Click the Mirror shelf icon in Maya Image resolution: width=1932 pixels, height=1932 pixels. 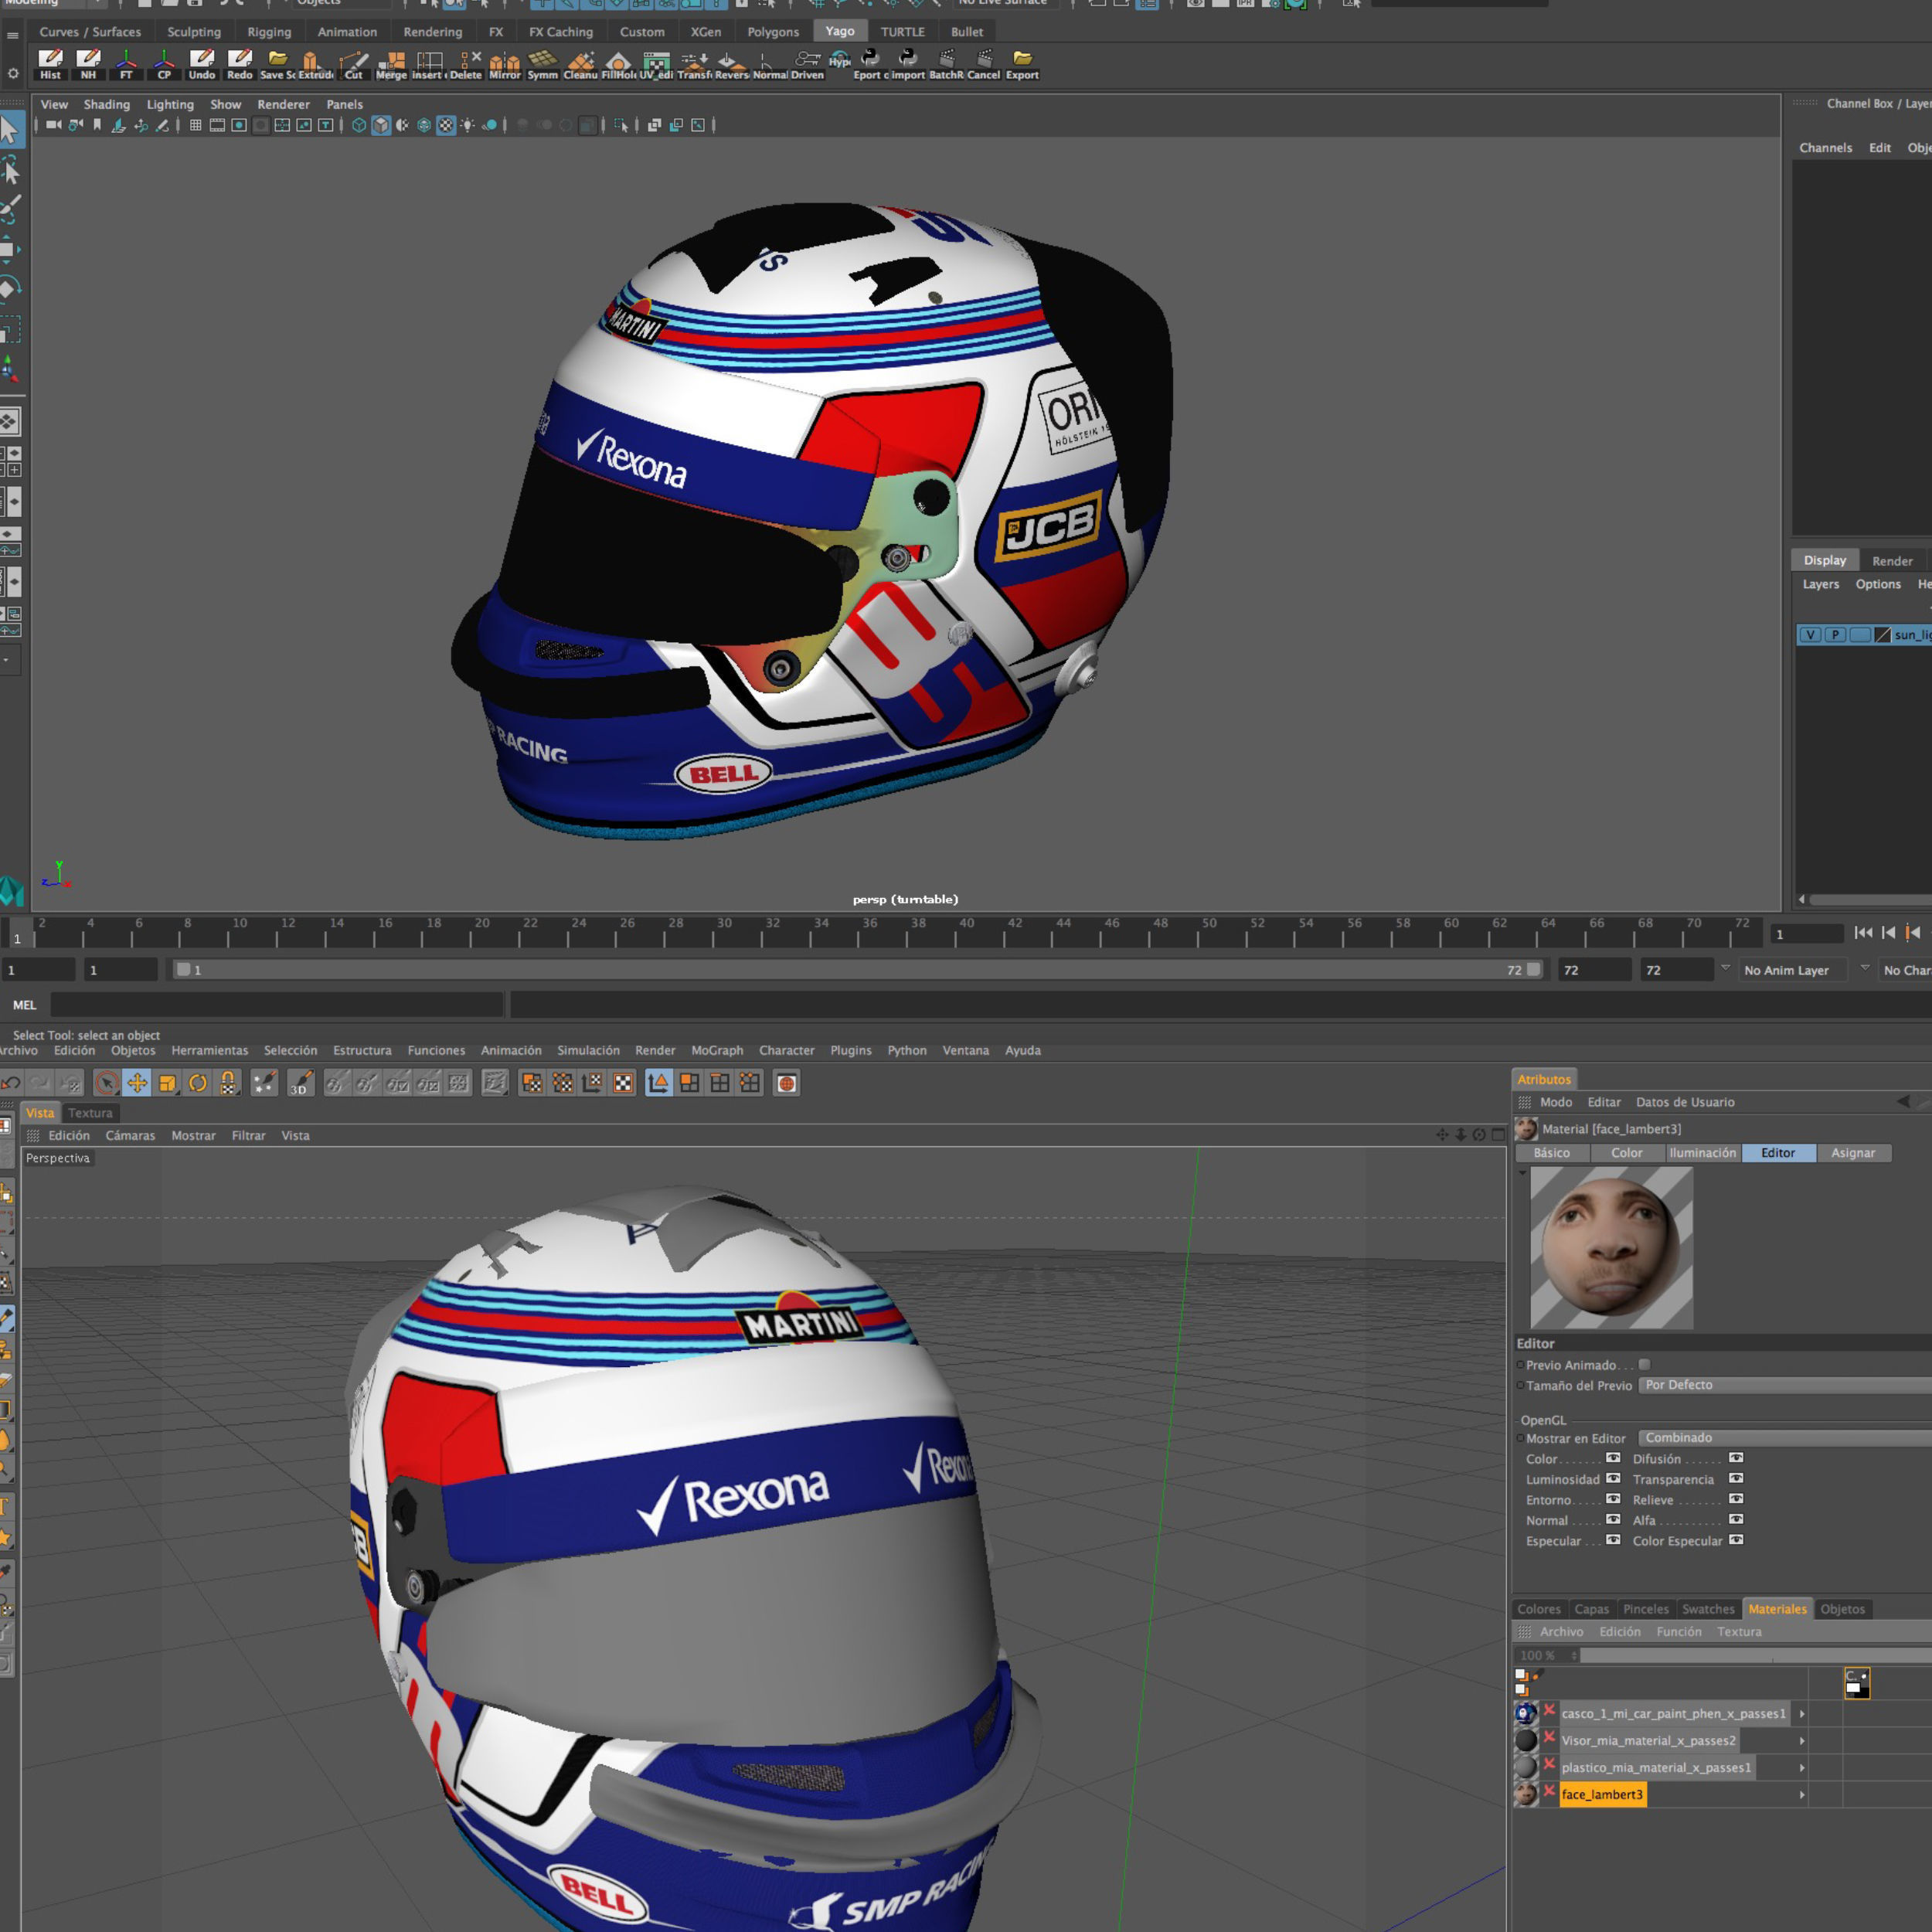pyautogui.click(x=504, y=64)
